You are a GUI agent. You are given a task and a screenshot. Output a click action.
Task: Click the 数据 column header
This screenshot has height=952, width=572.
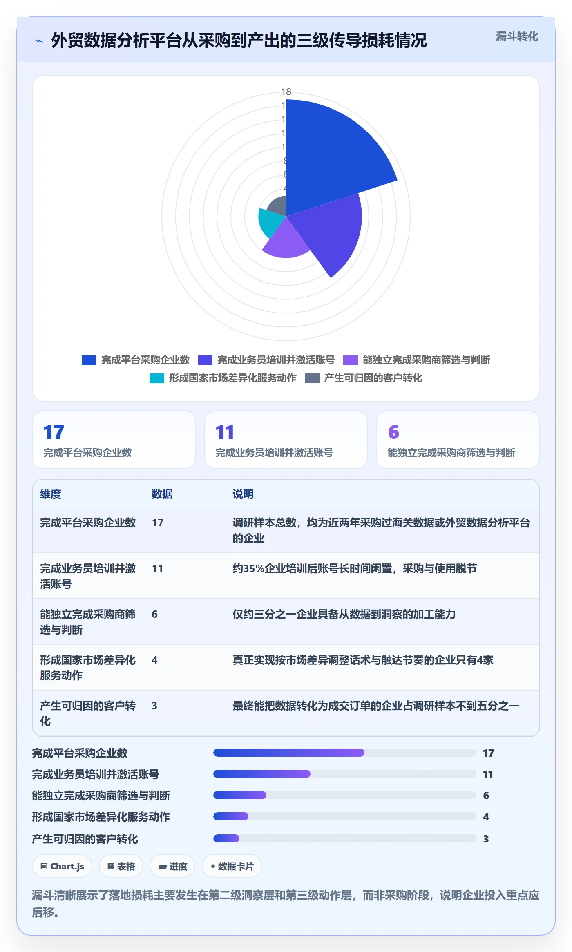(x=162, y=494)
